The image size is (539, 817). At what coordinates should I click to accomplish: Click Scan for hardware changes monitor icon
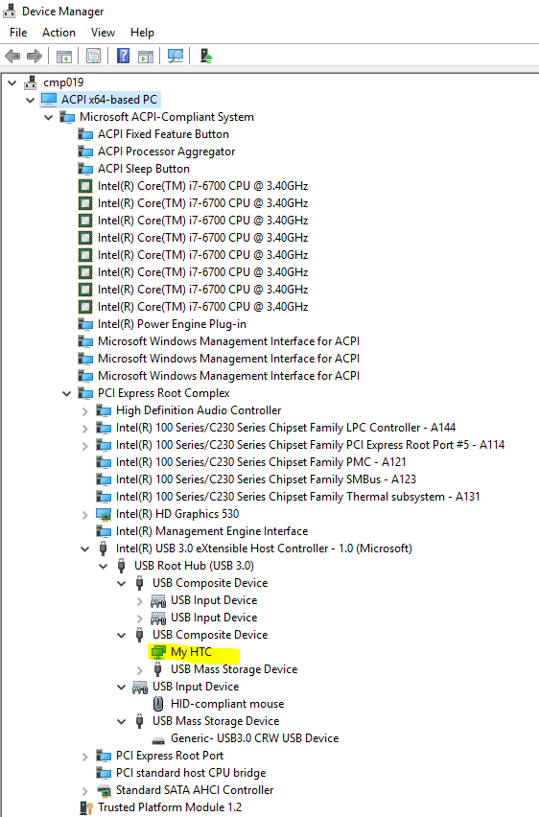pos(176,56)
